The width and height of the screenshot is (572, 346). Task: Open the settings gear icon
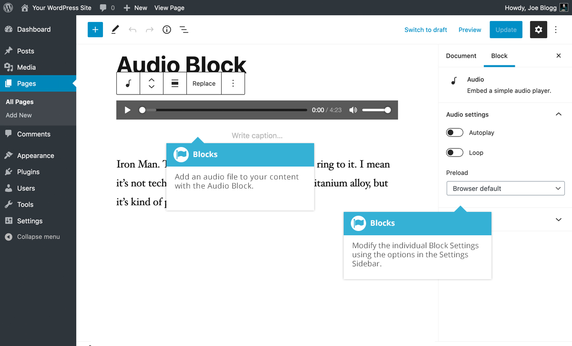click(x=538, y=29)
